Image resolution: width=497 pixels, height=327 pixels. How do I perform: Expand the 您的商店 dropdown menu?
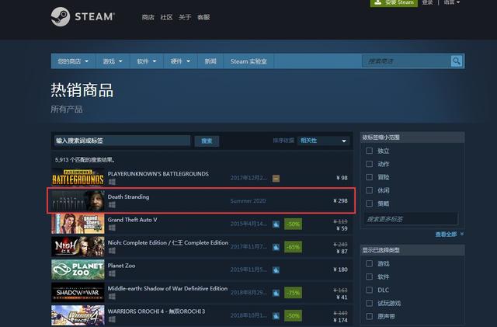[74, 61]
